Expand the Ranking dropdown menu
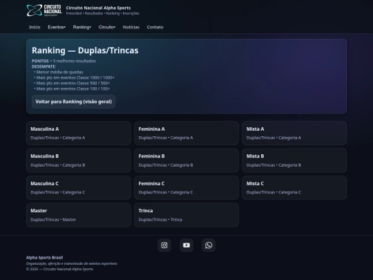 point(82,27)
